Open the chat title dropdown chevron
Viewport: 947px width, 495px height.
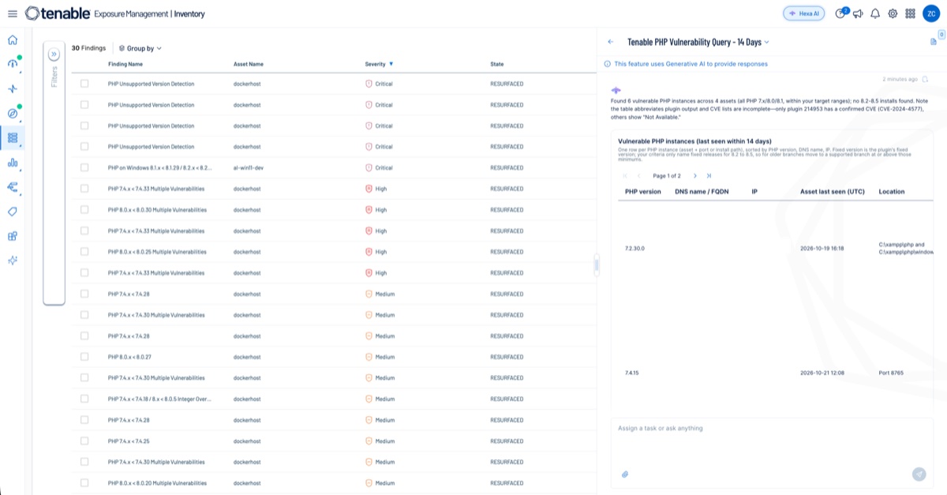[x=766, y=42]
